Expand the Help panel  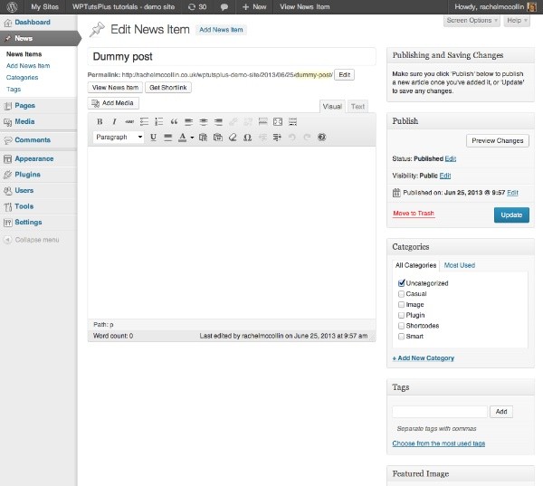point(517,21)
